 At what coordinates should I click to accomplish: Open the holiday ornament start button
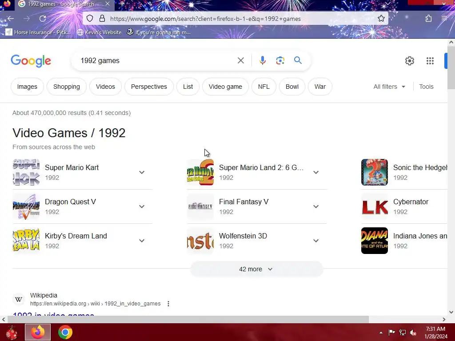[12, 332]
